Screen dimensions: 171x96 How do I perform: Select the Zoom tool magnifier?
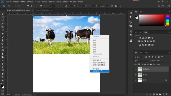pyautogui.click(x=3, y=77)
